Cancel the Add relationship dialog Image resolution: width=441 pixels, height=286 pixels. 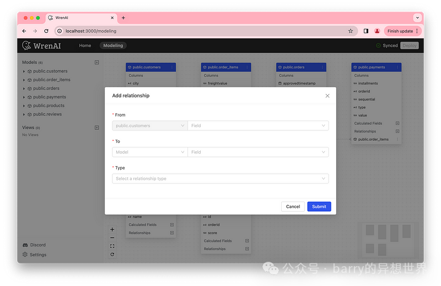coord(293,206)
